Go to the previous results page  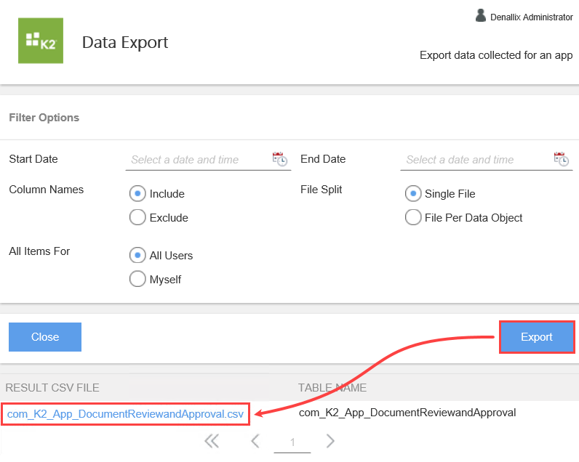pos(255,441)
